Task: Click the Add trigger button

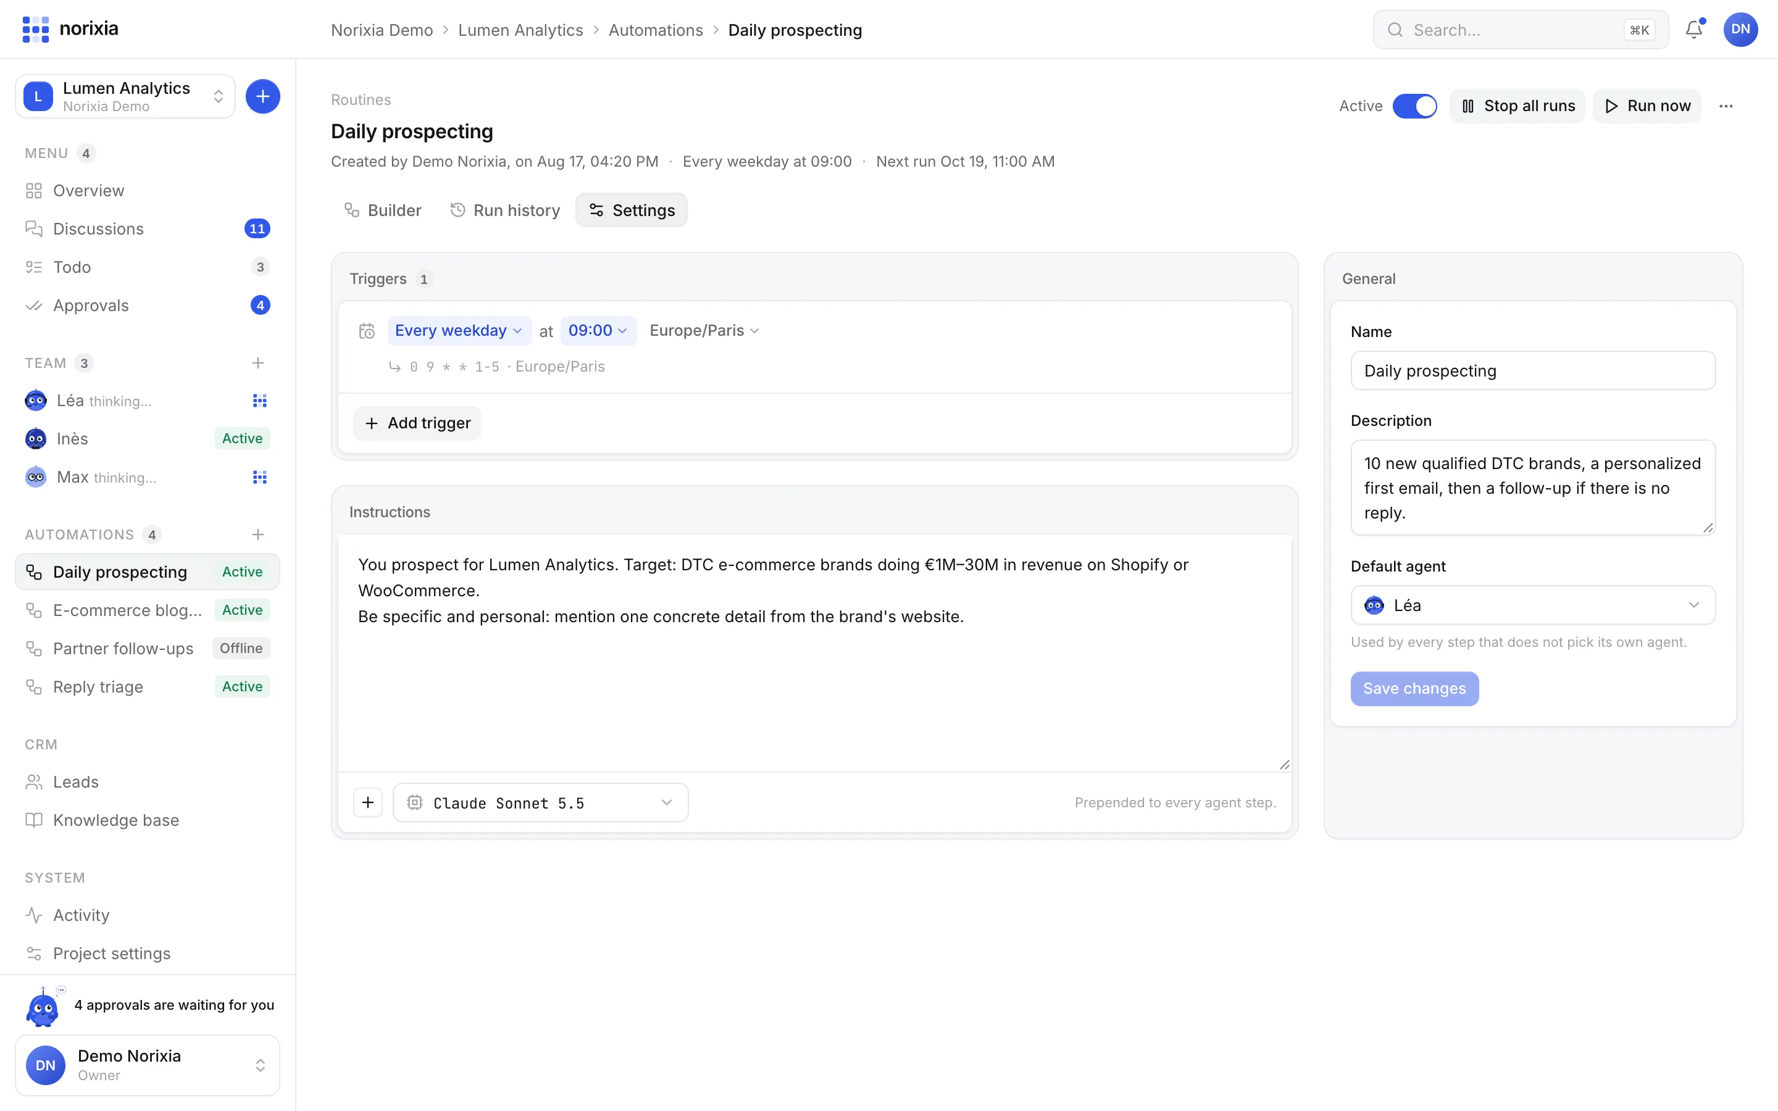Action: pyautogui.click(x=417, y=423)
